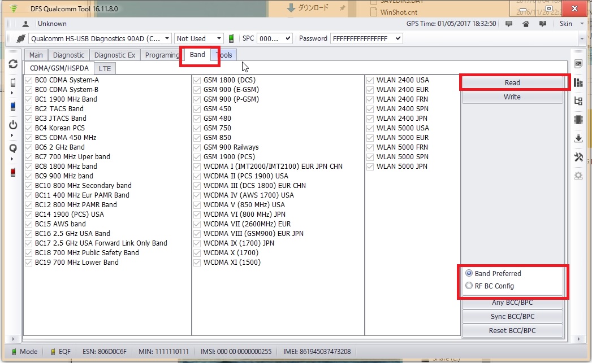Toggle the BC0 CDMA System-A checkbox
Viewport: 592px width, 363px height.
(29, 80)
